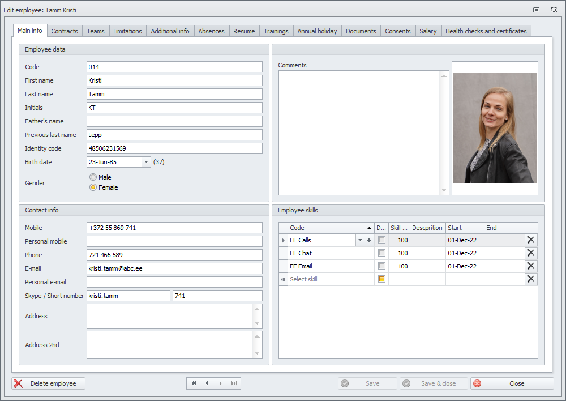Click the EE Chat skill cell

331,253
